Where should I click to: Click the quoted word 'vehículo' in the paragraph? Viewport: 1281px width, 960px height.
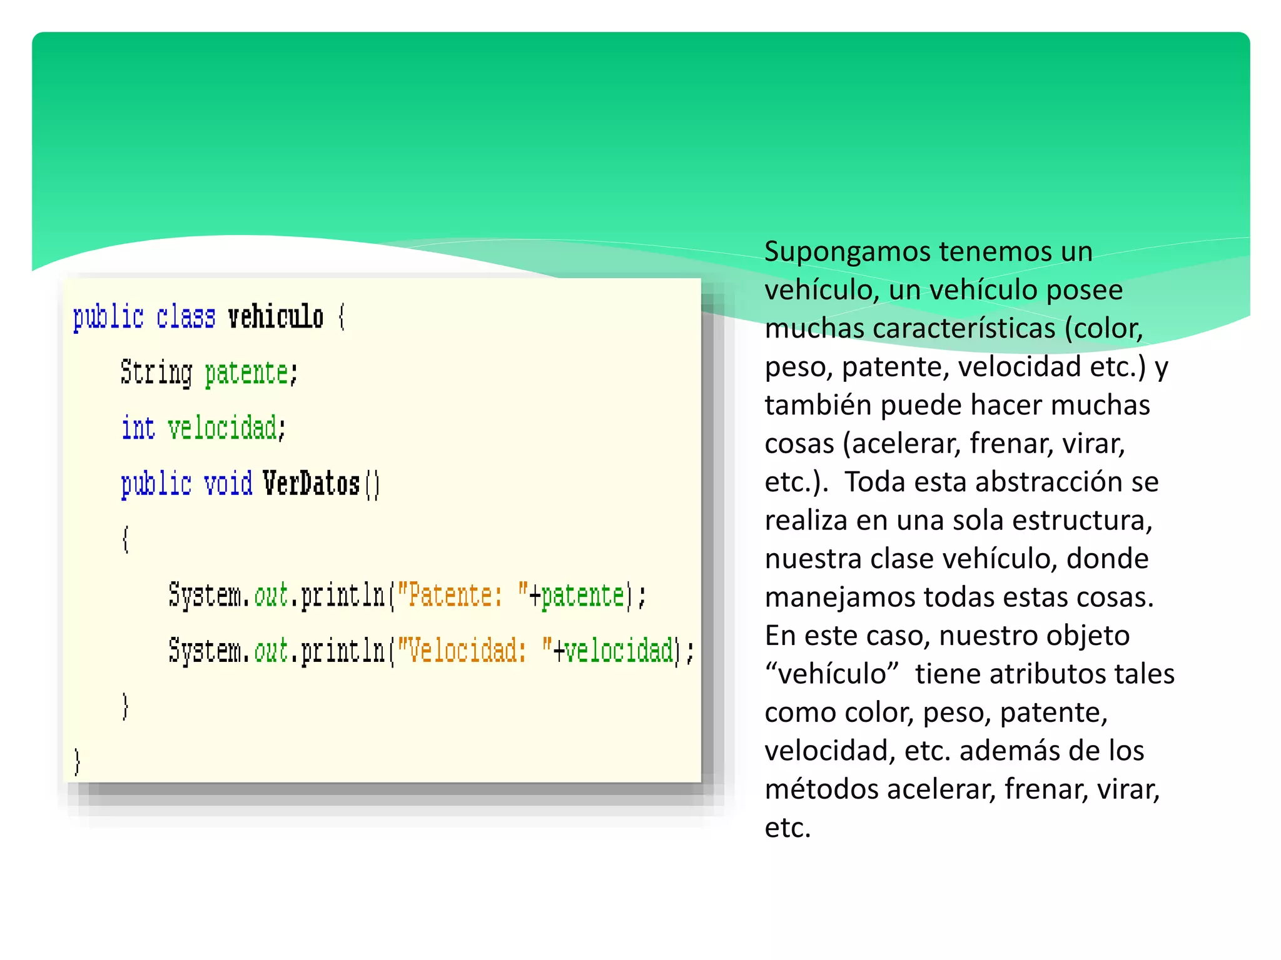(x=832, y=674)
